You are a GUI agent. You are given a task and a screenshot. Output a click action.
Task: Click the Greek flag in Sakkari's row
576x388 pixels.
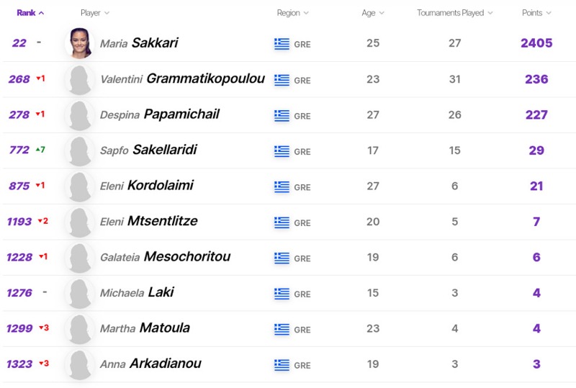(x=282, y=44)
